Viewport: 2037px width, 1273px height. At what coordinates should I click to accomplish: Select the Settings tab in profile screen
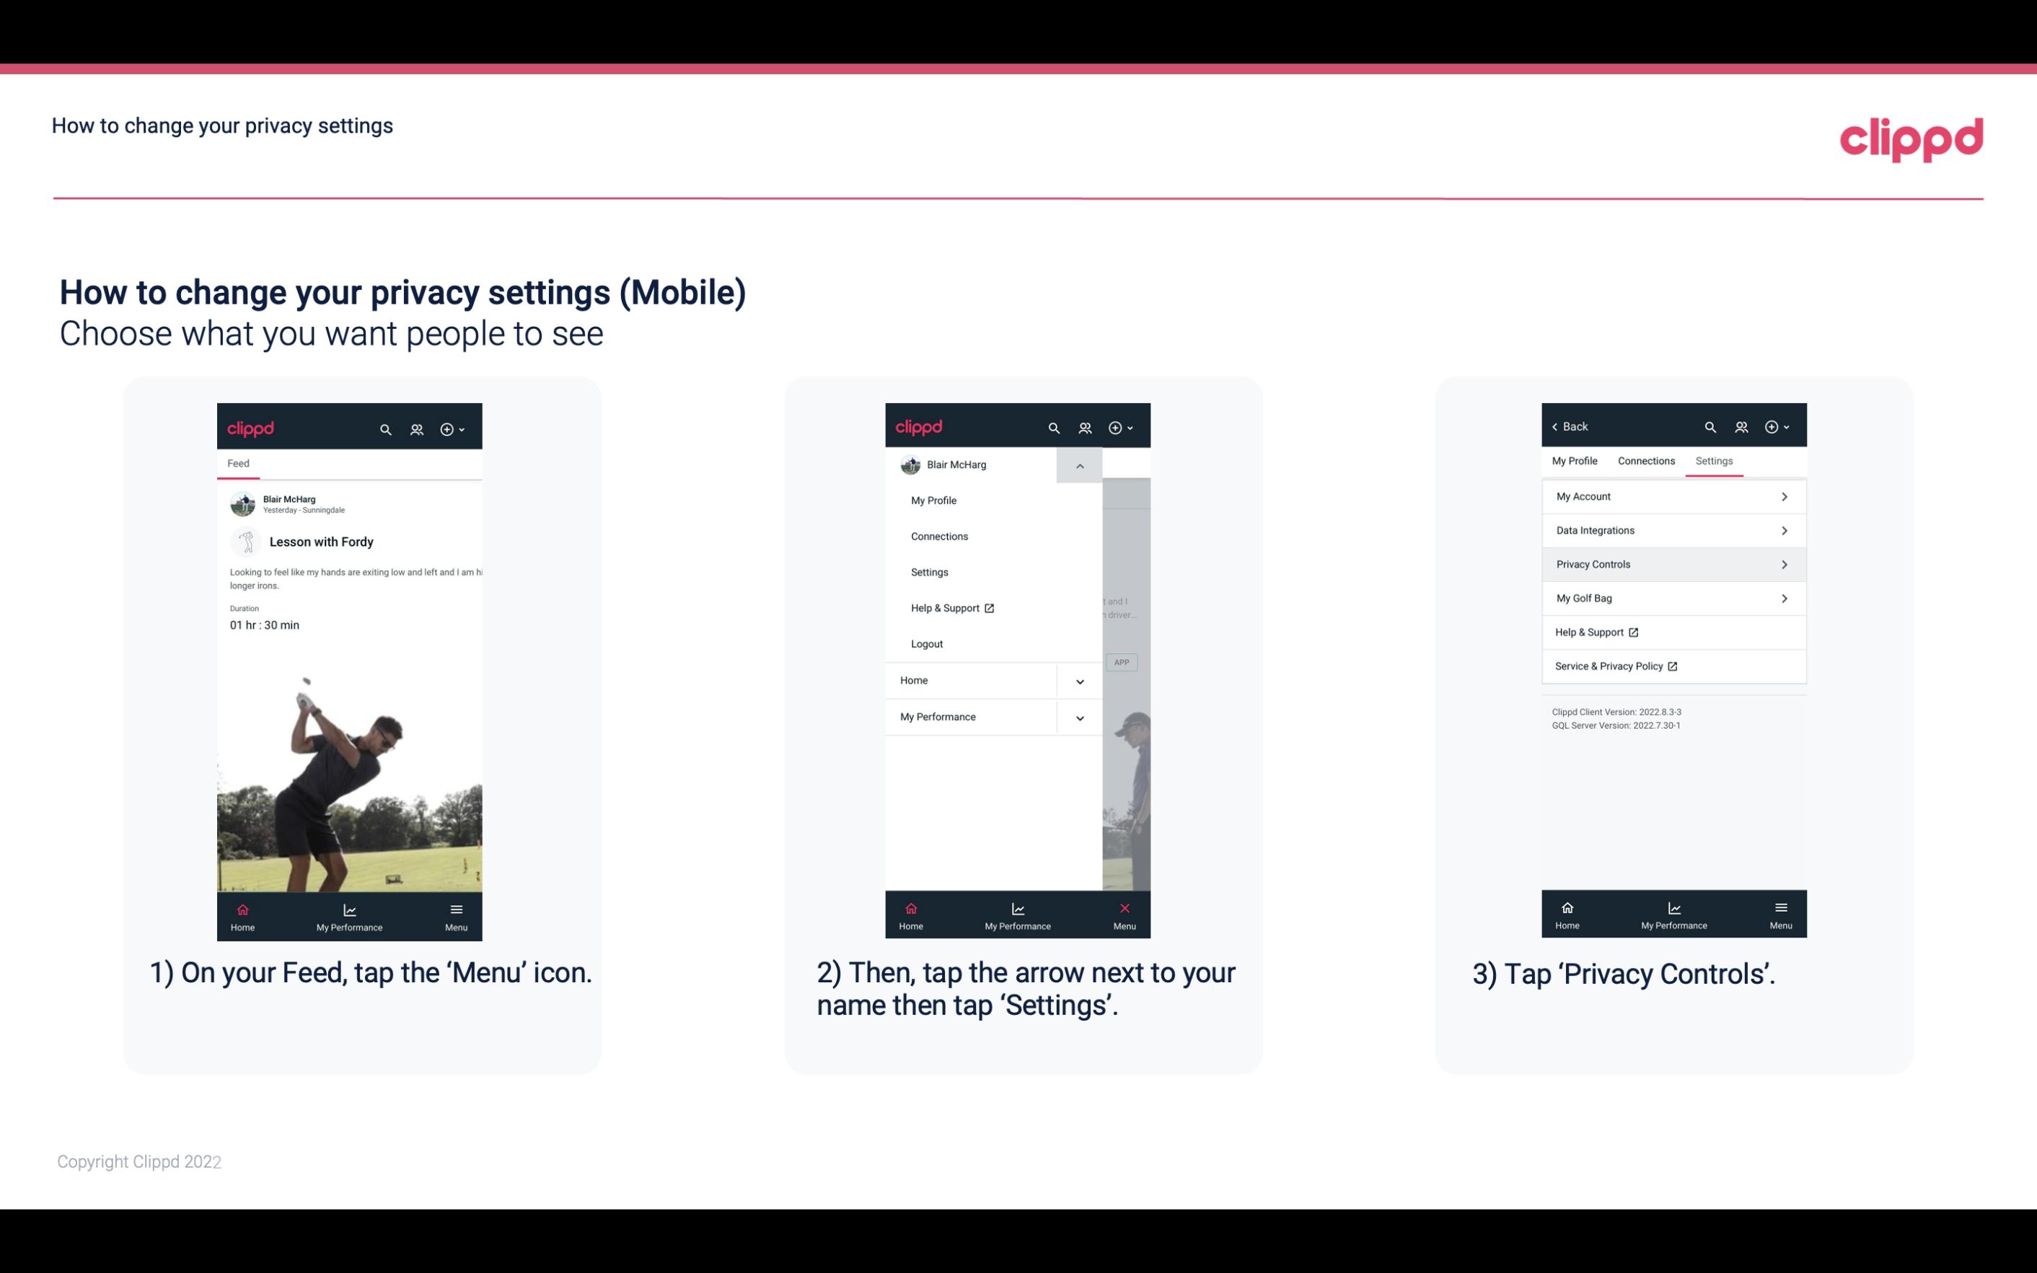point(1715,460)
